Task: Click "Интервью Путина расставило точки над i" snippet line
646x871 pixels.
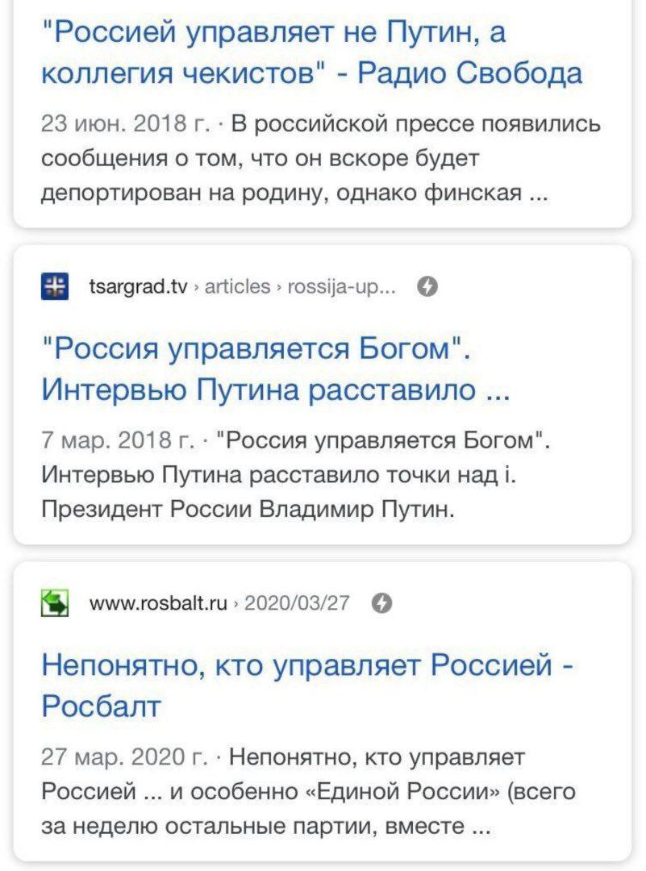Action: coord(277,476)
